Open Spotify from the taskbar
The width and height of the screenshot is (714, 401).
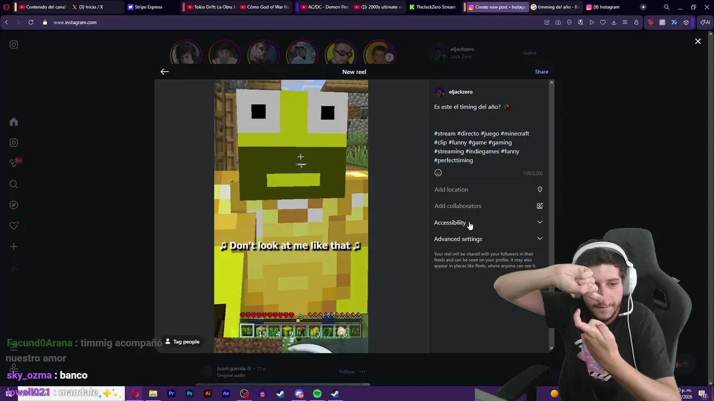pyautogui.click(x=317, y=394)
